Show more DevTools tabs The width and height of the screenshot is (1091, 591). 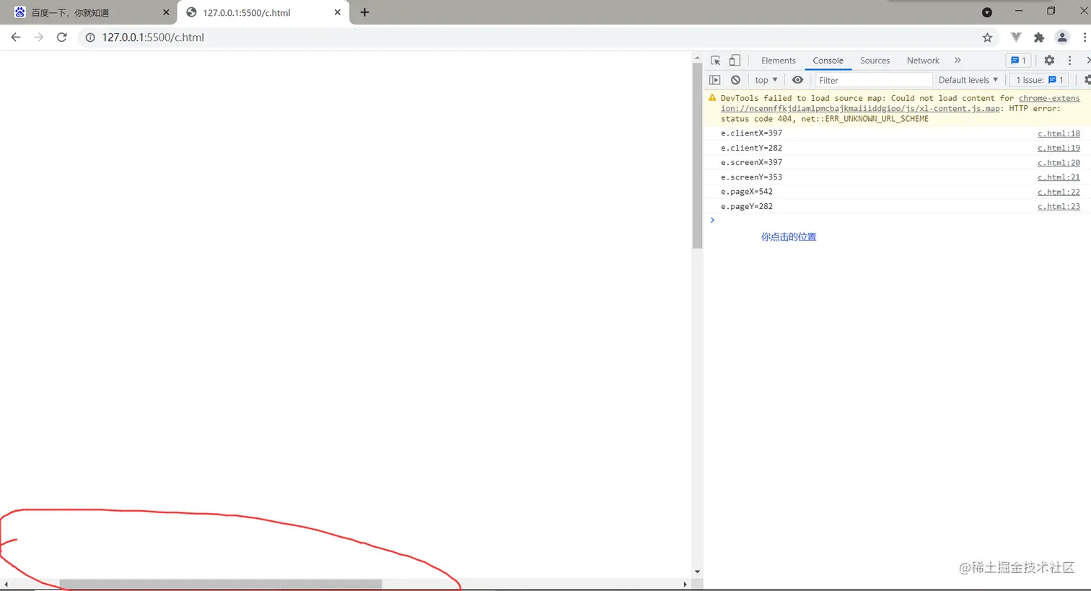pos(958,61)
